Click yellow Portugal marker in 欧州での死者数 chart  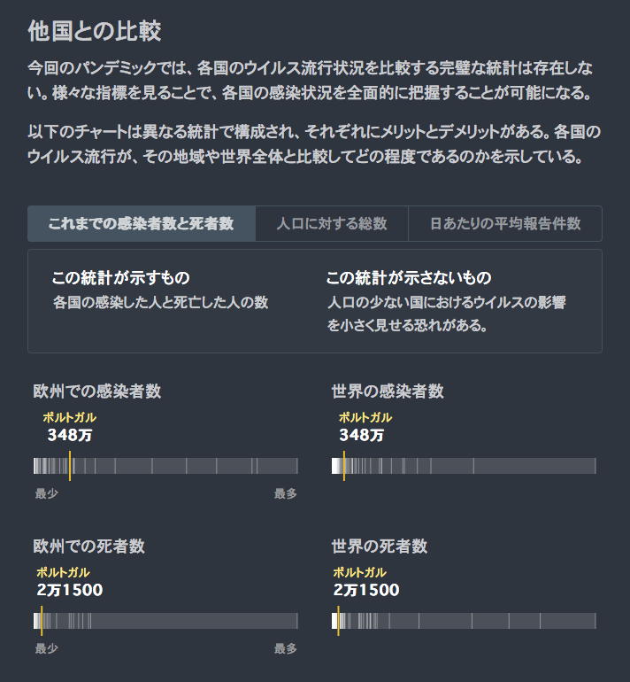(42, 621)
